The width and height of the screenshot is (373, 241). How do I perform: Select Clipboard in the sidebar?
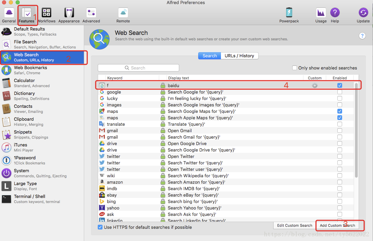pyautogui.click(x=42, y=121)
